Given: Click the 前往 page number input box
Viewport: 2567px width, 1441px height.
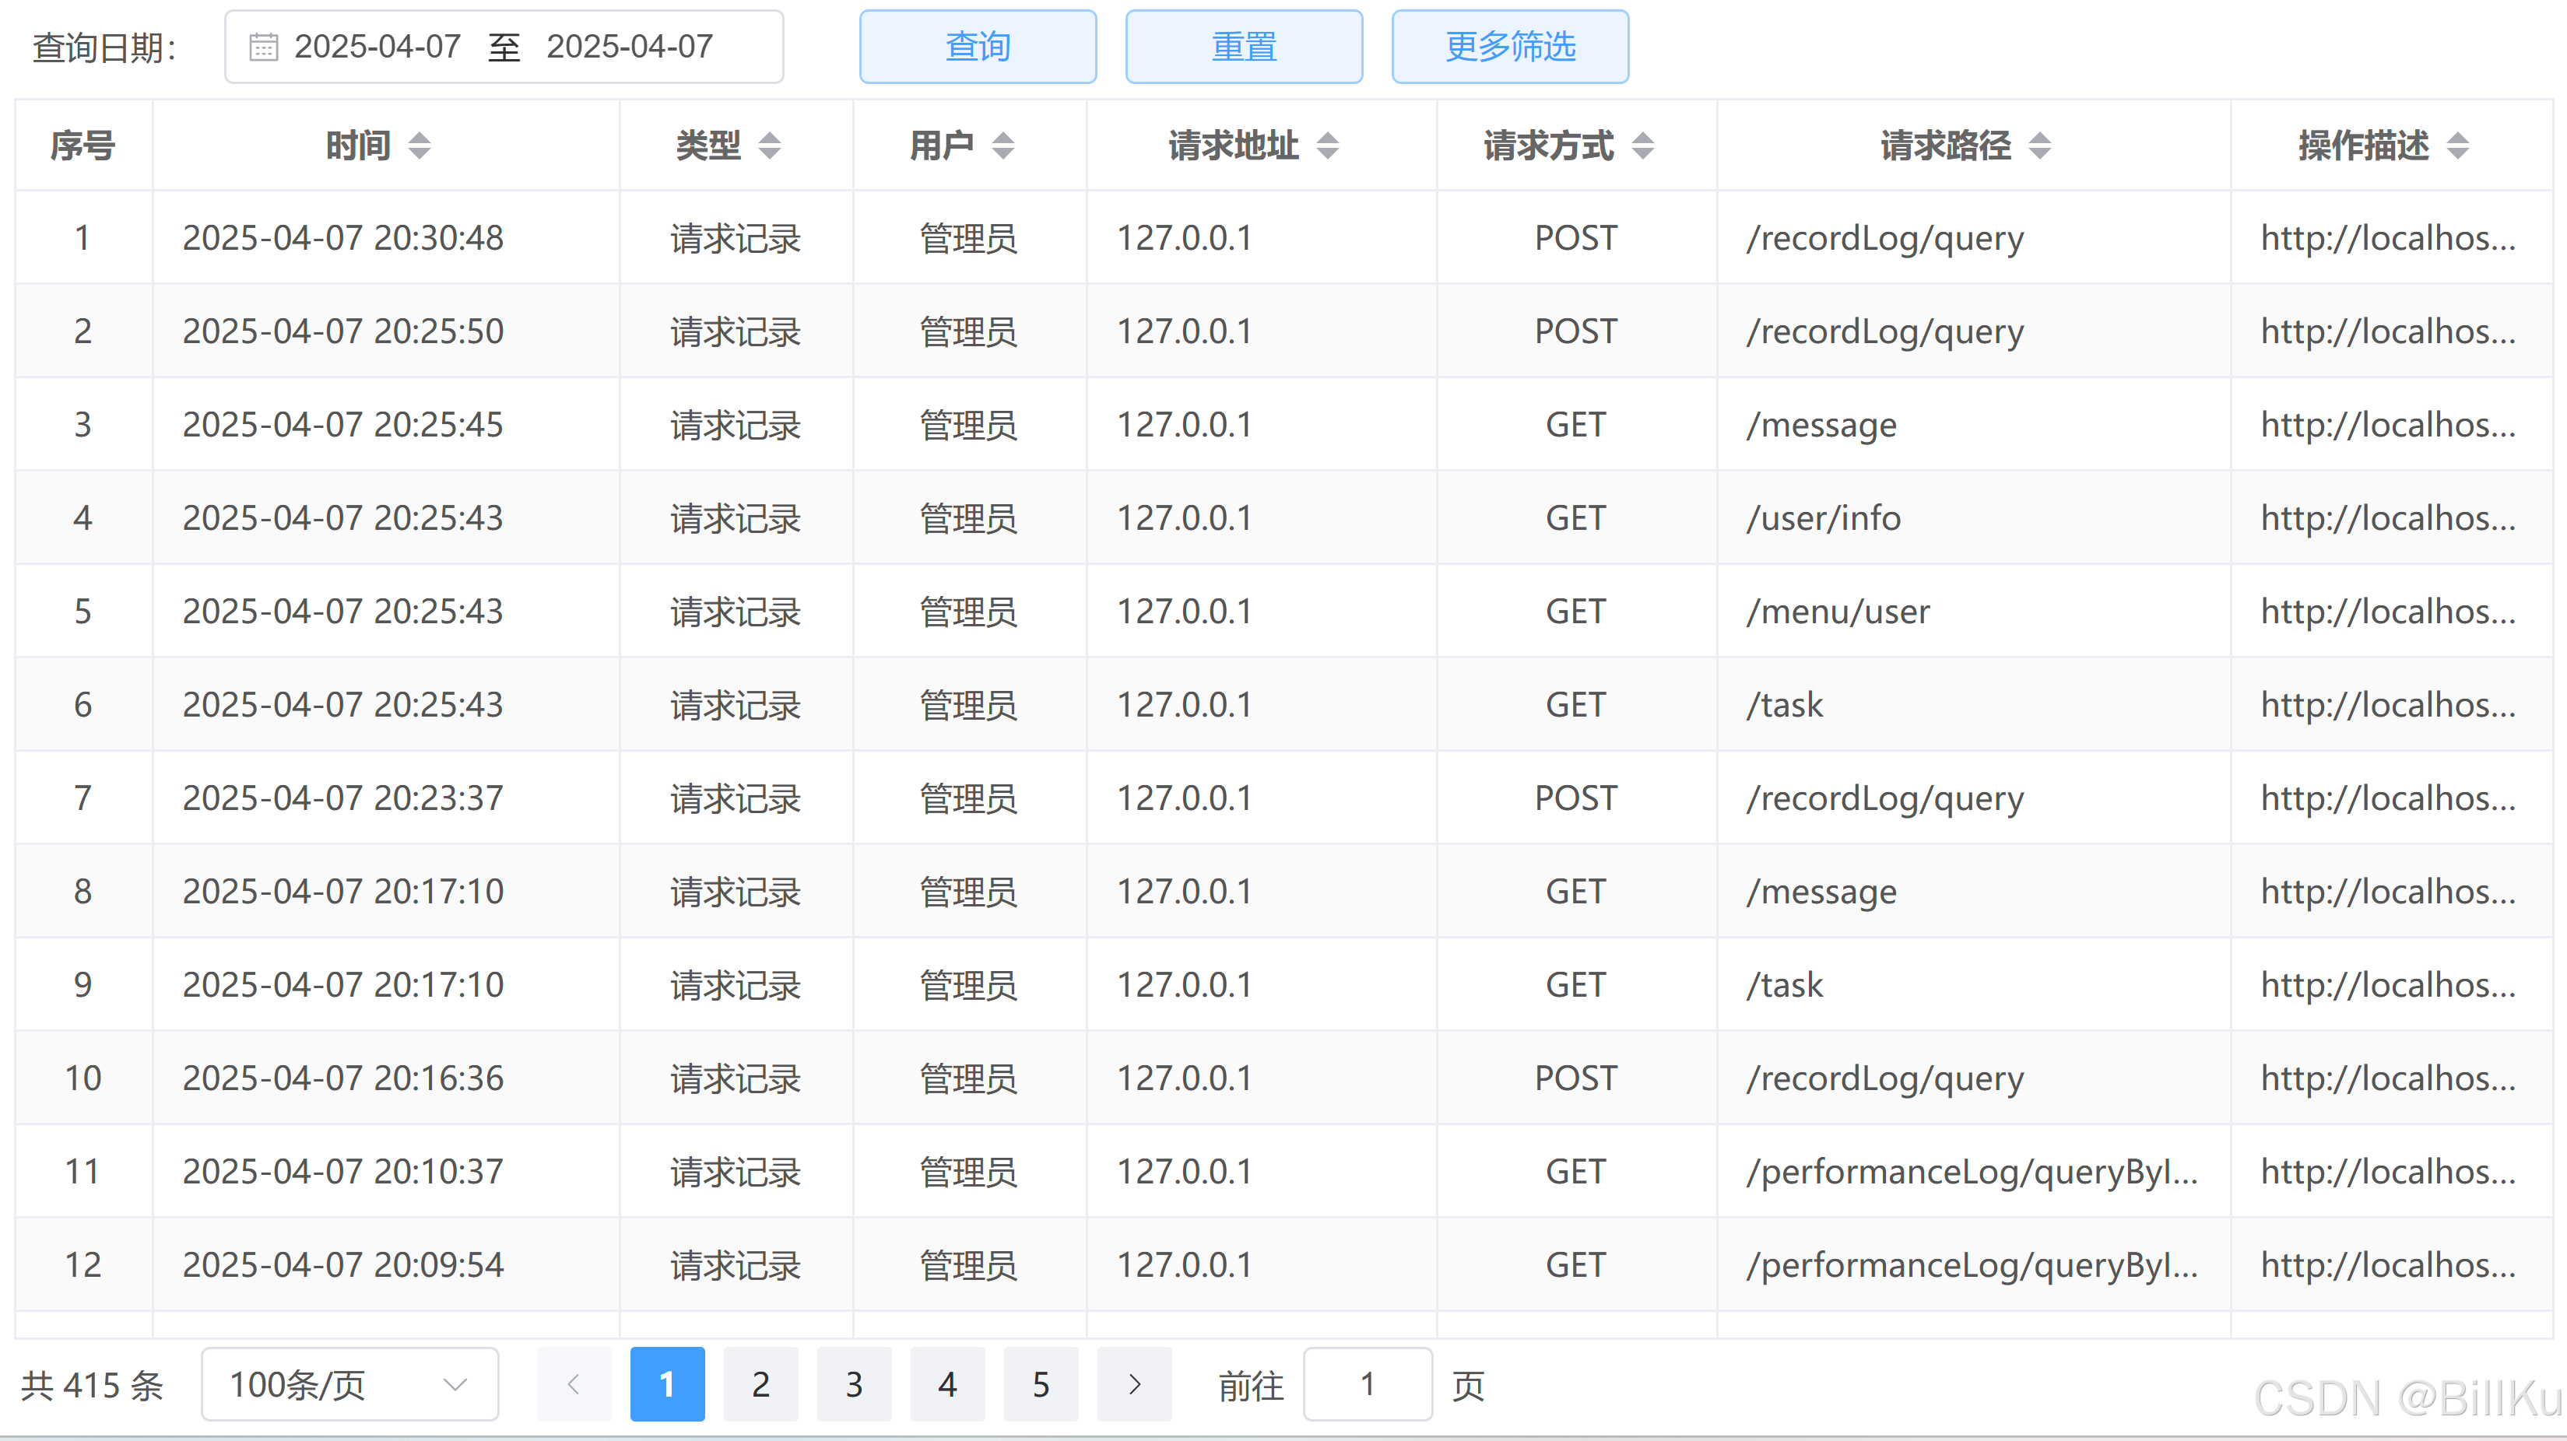Looking at the screenshot, I should [1368, 1384].
